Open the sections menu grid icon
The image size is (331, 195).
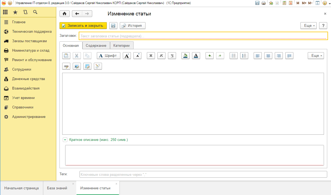click(5, 12)
